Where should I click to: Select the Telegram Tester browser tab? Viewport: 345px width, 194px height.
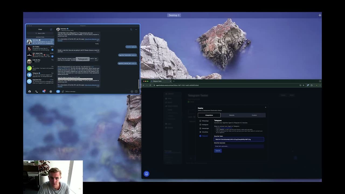click(x=161, y=81)
